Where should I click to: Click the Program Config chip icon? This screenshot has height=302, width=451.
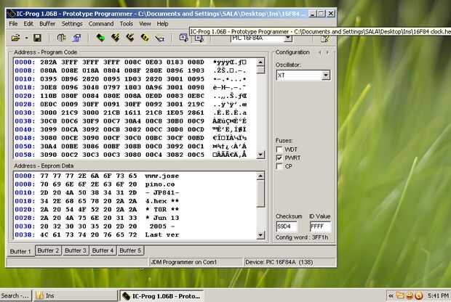(x=130, y=38)
